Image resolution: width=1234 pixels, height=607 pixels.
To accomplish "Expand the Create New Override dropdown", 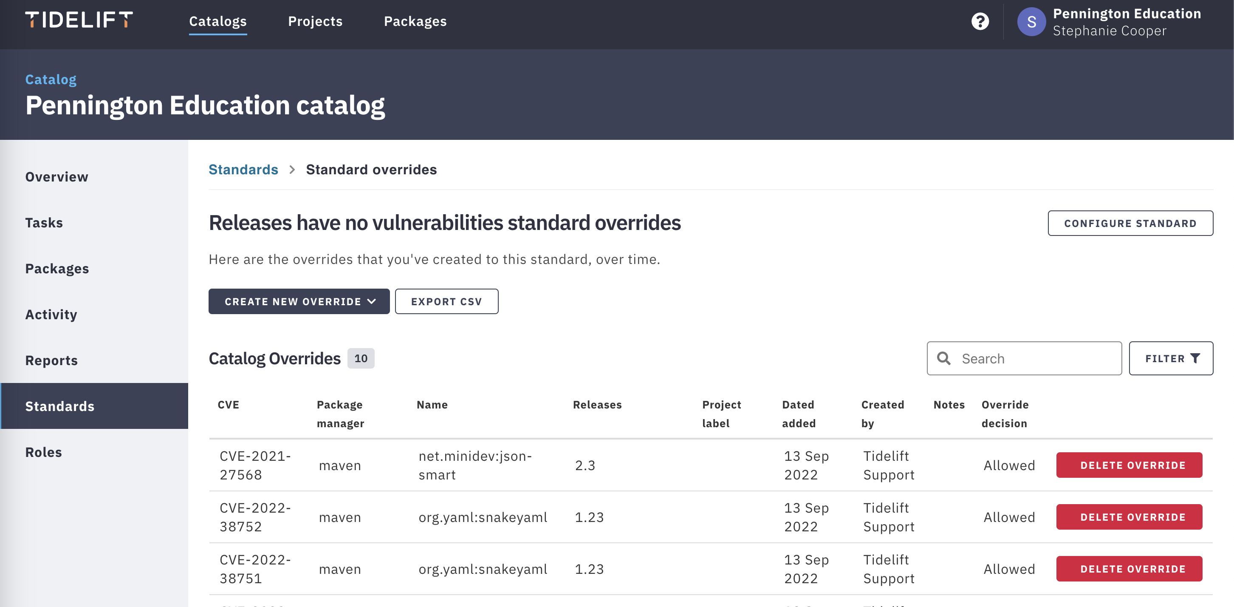I will pyautogui.click(x=299, y=301).
